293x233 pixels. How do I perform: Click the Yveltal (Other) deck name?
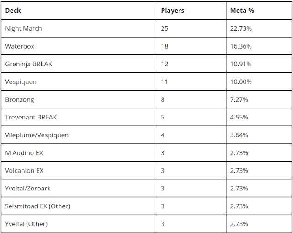27,224
